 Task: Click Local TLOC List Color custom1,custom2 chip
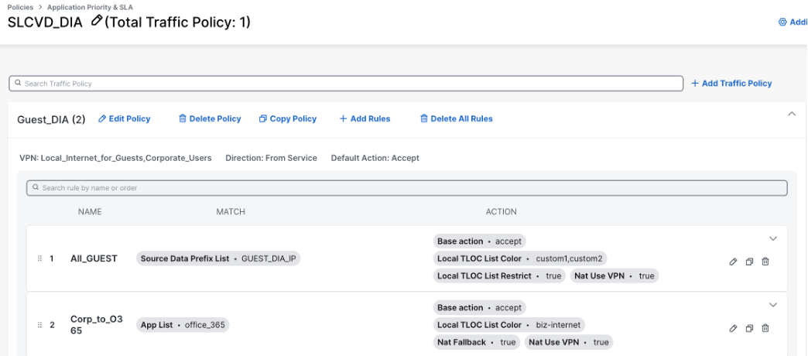click(520, 258)
